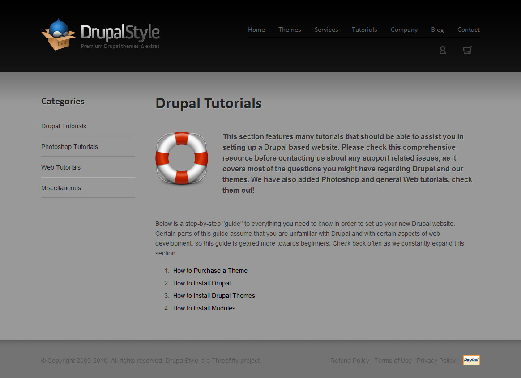Open the Privacy Policy footer link
The height and width of the screenshot is (378, 521).
click(x=436, y=361)
